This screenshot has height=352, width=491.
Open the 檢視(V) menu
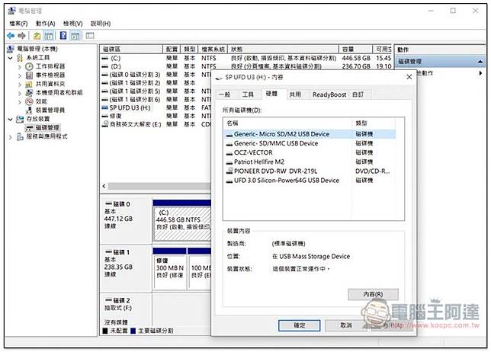click(72, 24)
